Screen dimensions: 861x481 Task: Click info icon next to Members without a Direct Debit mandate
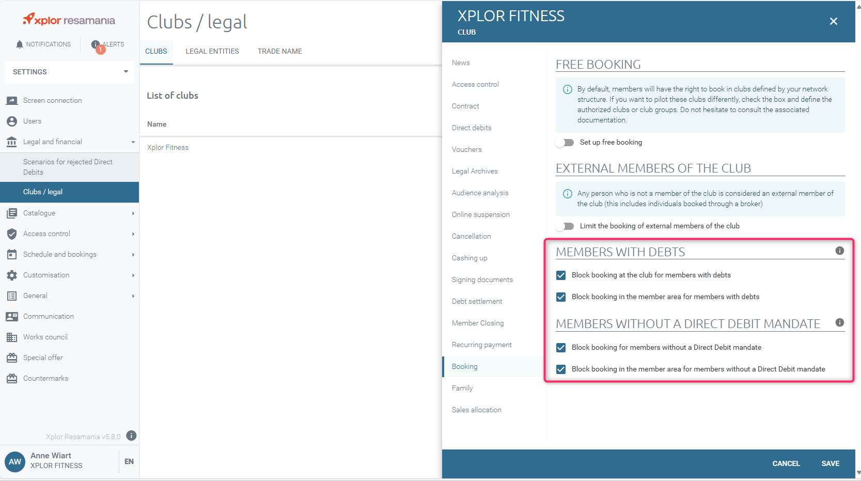click(840, 322)
